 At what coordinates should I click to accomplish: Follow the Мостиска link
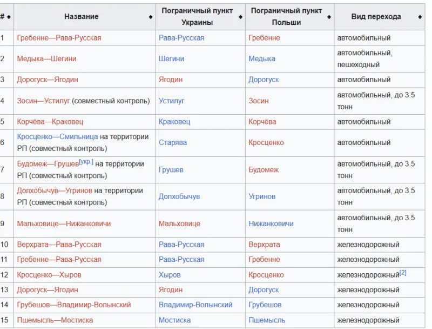click(x=174, y=320)
